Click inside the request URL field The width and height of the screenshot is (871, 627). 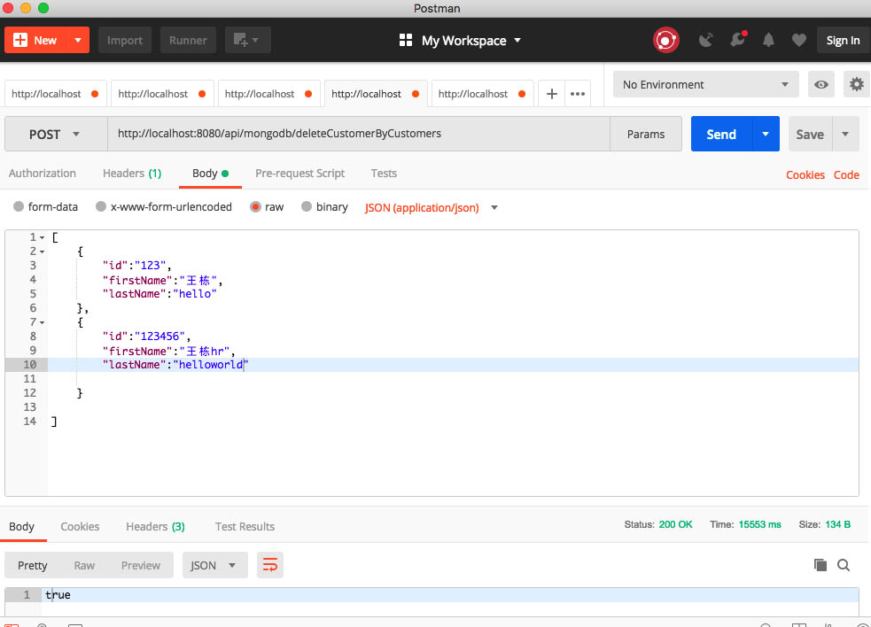(x=358, y=135)
